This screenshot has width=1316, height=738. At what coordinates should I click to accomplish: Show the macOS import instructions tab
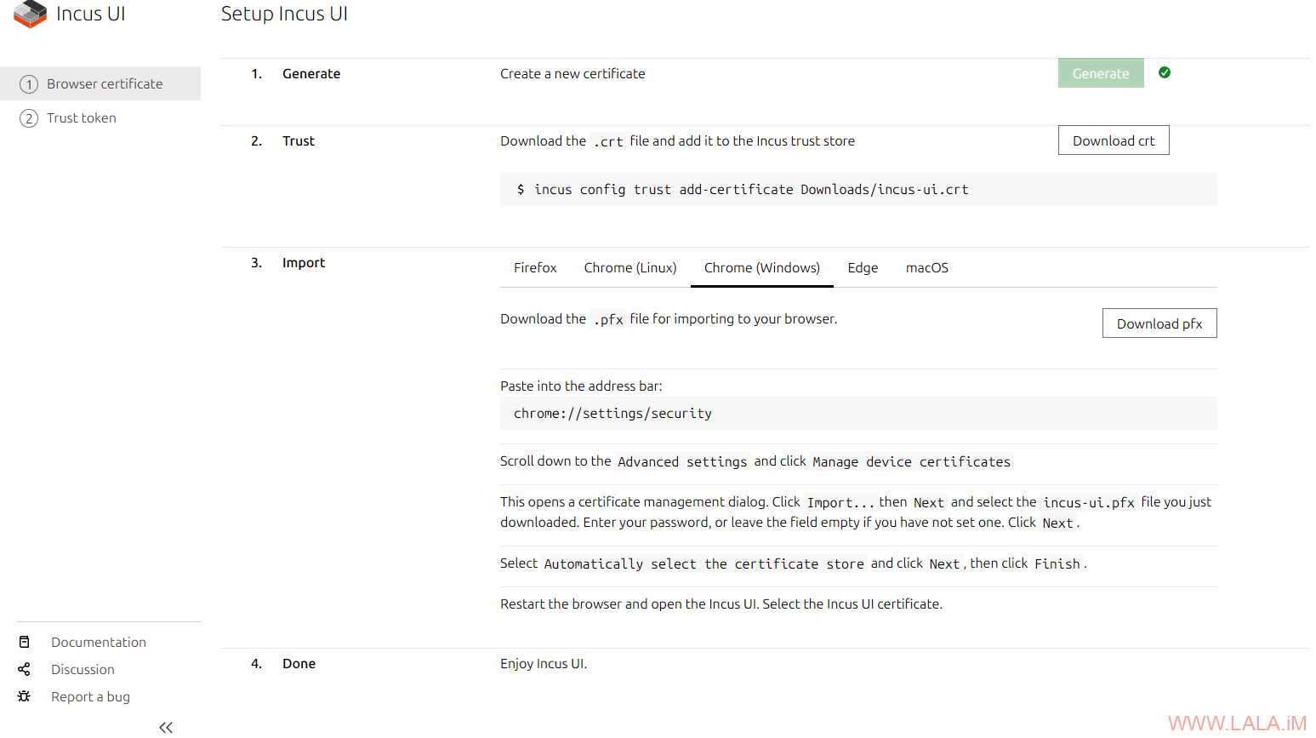point(926,268)
